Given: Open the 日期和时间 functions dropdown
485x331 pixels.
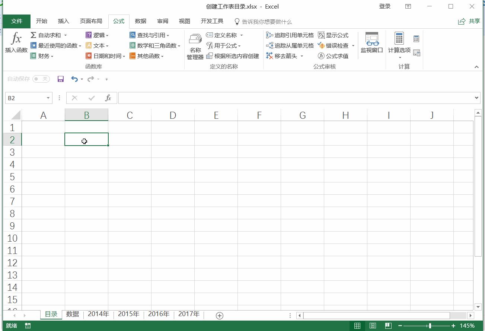Looking at the screenshot, I should point(105,56).
